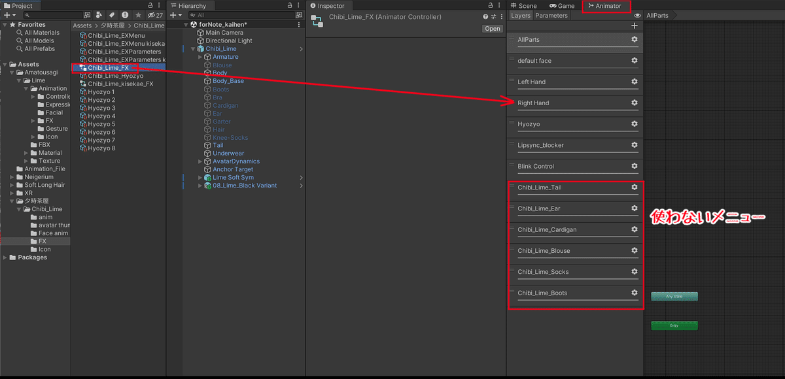This screenshot has height=379, width=785.
Task: Open settings gear for Right Hand layer
Action: [634, 103]
